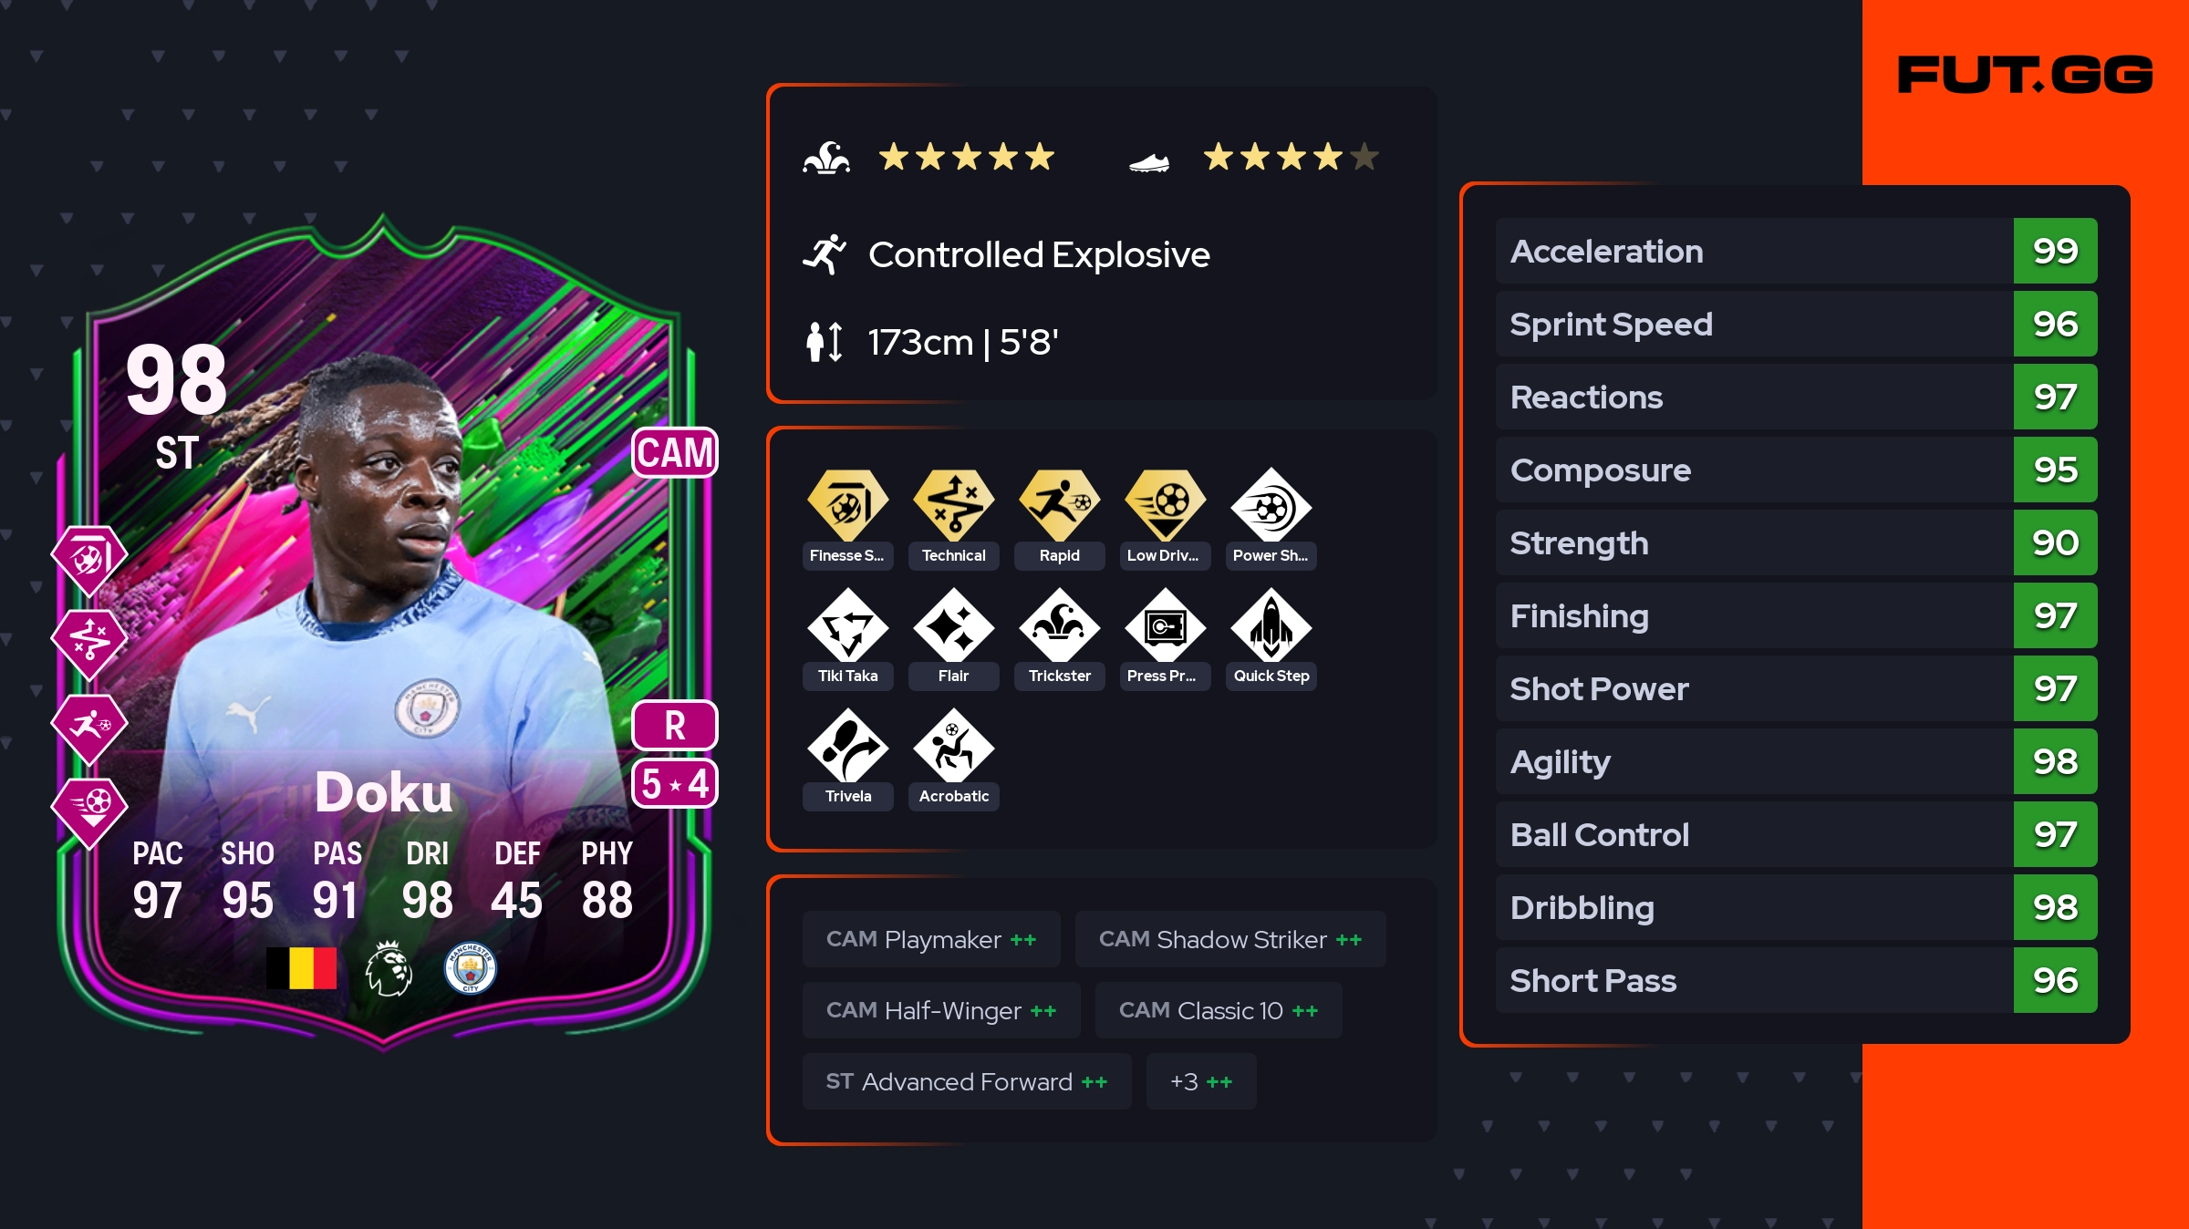Viewport: 2189px width, 1229px height.
Task: Click the Tiki Taka playstyle icon
Action: tap(847, 625)
